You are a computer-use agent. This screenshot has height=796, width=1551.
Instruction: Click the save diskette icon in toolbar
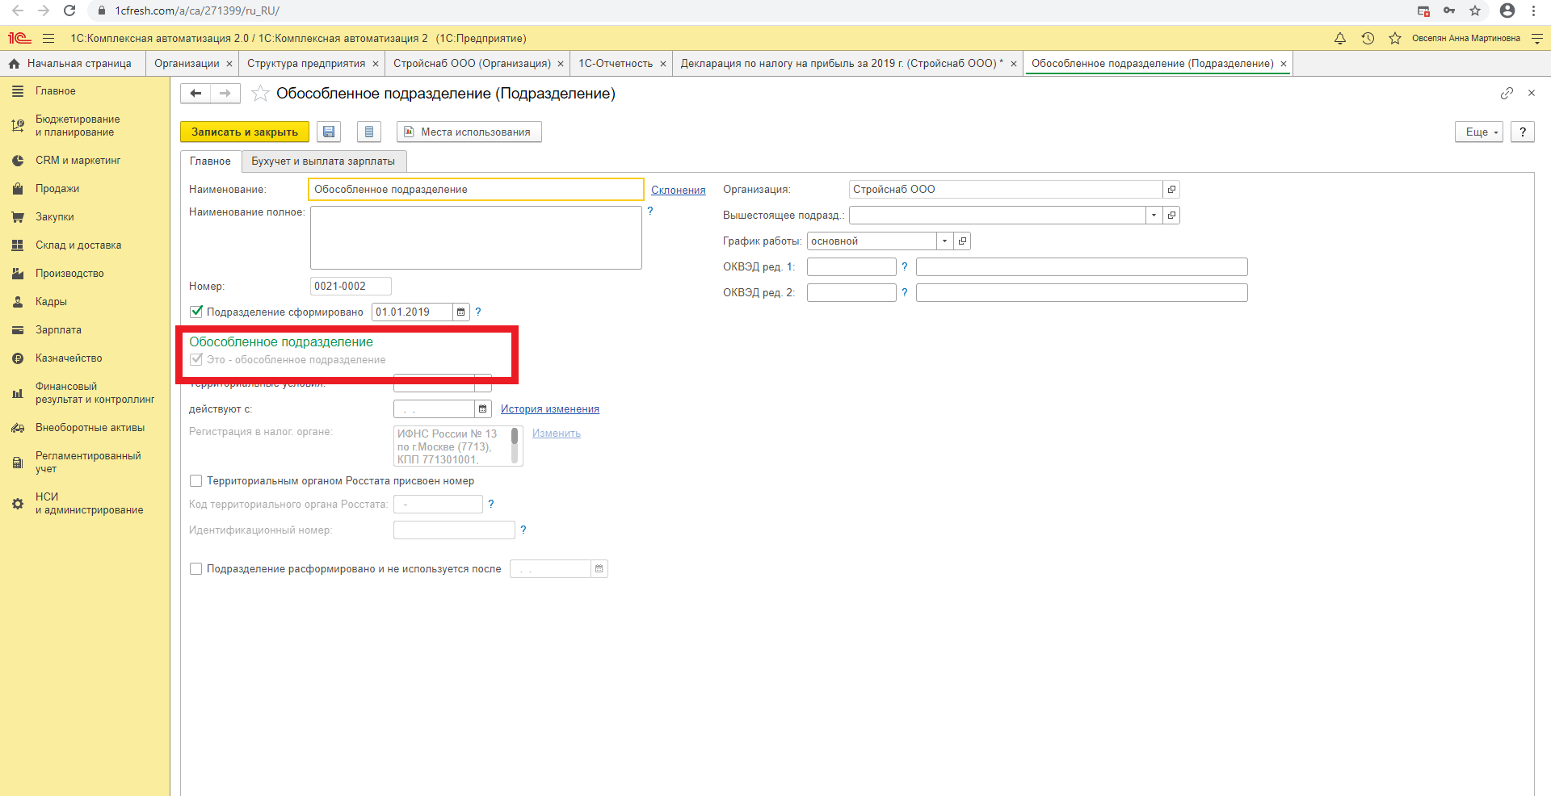[329, 132]
